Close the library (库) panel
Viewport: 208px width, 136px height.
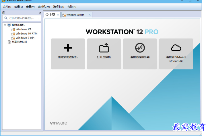click(40, 13)
